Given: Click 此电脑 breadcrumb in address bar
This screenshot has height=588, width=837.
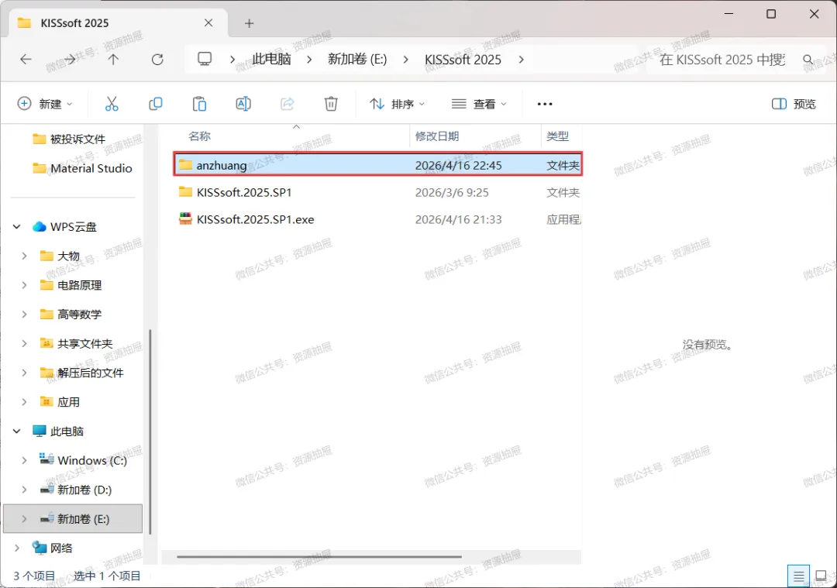Looking at the screenshot, I should point(272,59).
